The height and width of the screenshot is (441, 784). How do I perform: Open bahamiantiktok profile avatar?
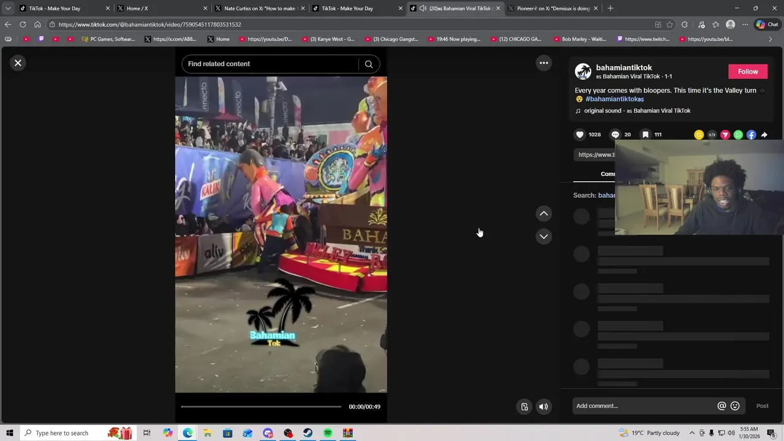582,72
